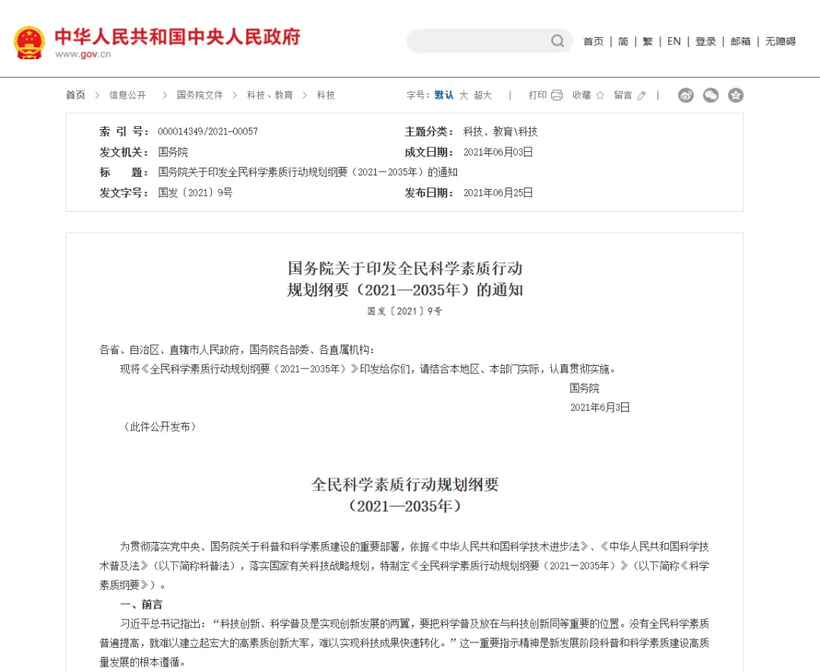This screenshot has width=820, height=672.
Task: Open the 国务院文件 breadcrumb link
Action: (200, 95)
